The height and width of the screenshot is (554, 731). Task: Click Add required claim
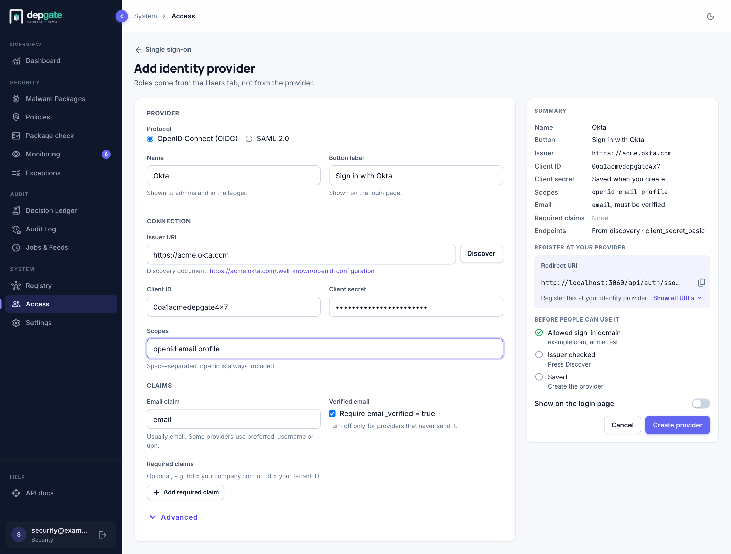pyautogui.click(x=185, y=492)
